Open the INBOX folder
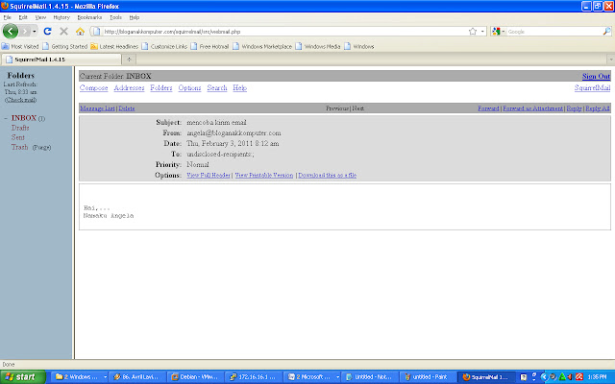 pyautogui.click(x=23, y=118)
